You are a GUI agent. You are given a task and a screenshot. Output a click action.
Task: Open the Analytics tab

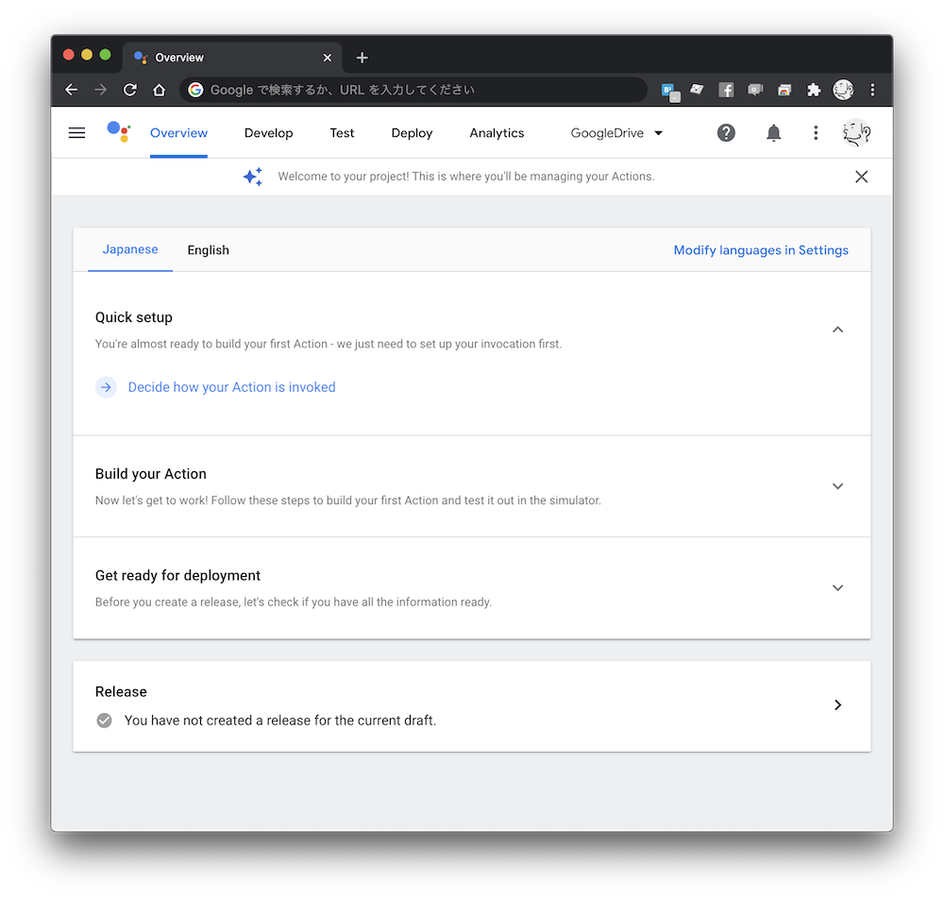(497, 133)
